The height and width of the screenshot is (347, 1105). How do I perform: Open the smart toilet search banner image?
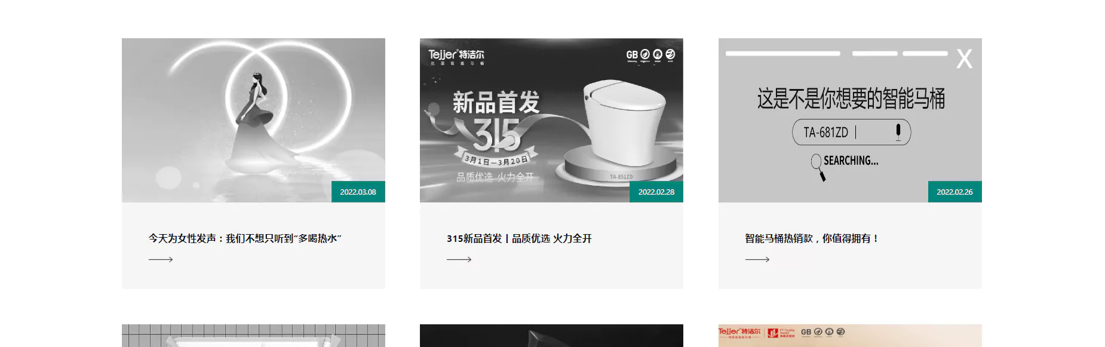(850, 120)
